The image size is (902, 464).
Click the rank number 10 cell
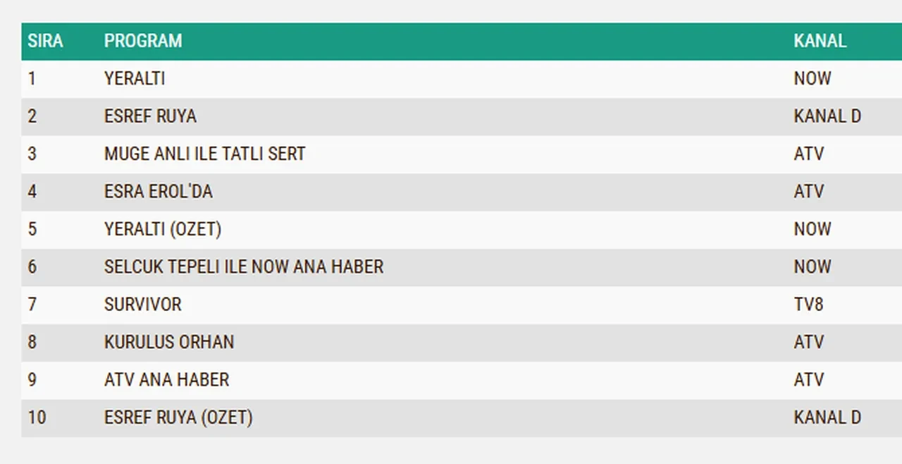click(x=37, y=417)
